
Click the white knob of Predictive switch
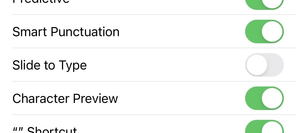pyautogui.click(x=272, y=3)
